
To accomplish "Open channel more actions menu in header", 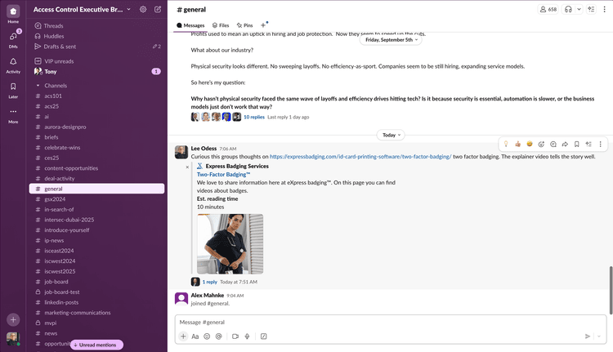I will click(604, 9).
